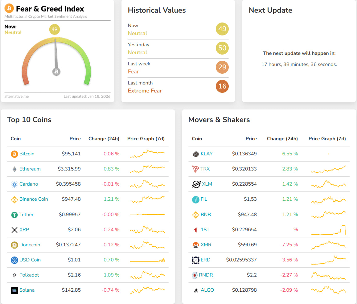Open the ALGO link
This screenshot has height=304, width=357.
207,290
